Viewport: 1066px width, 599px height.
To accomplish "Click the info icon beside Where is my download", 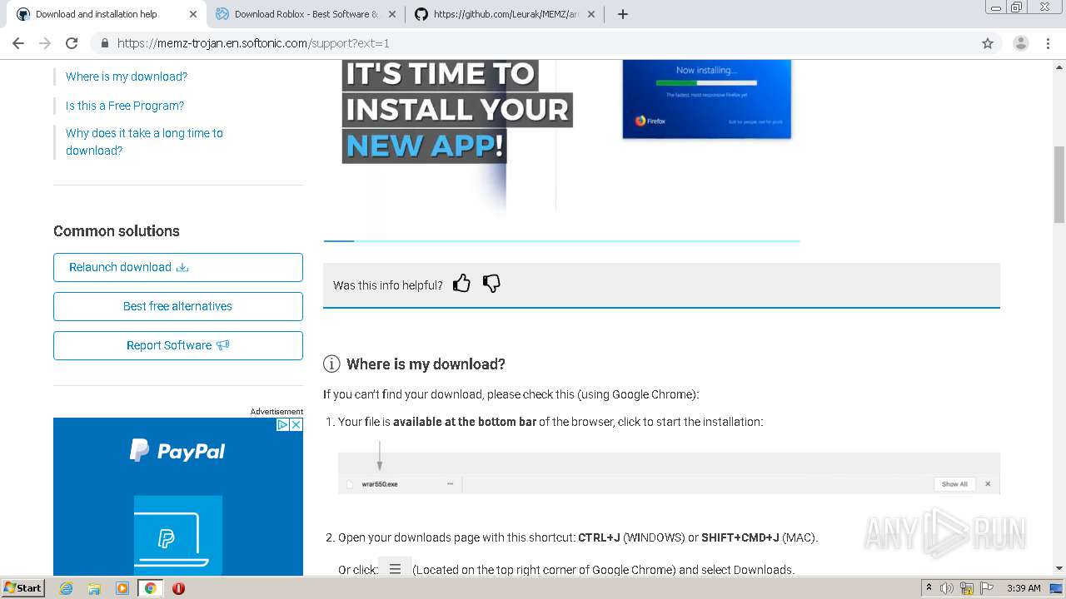I will [x=331, y=364].
